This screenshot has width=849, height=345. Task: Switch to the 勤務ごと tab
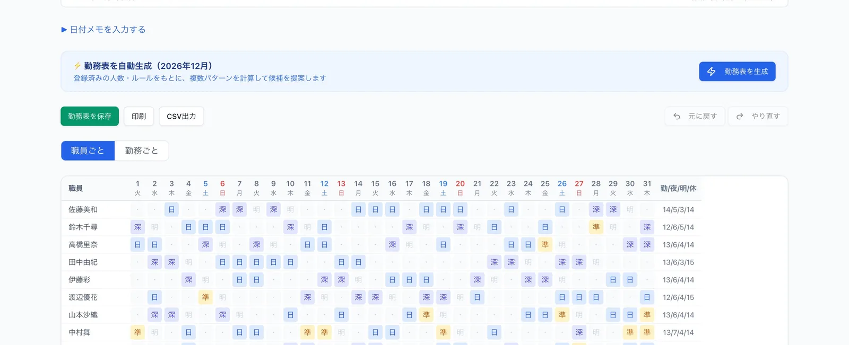(142, 151)
